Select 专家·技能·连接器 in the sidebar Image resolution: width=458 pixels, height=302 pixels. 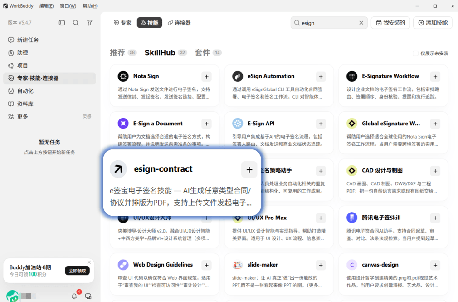pyautogui.click(x=50, y=78)
